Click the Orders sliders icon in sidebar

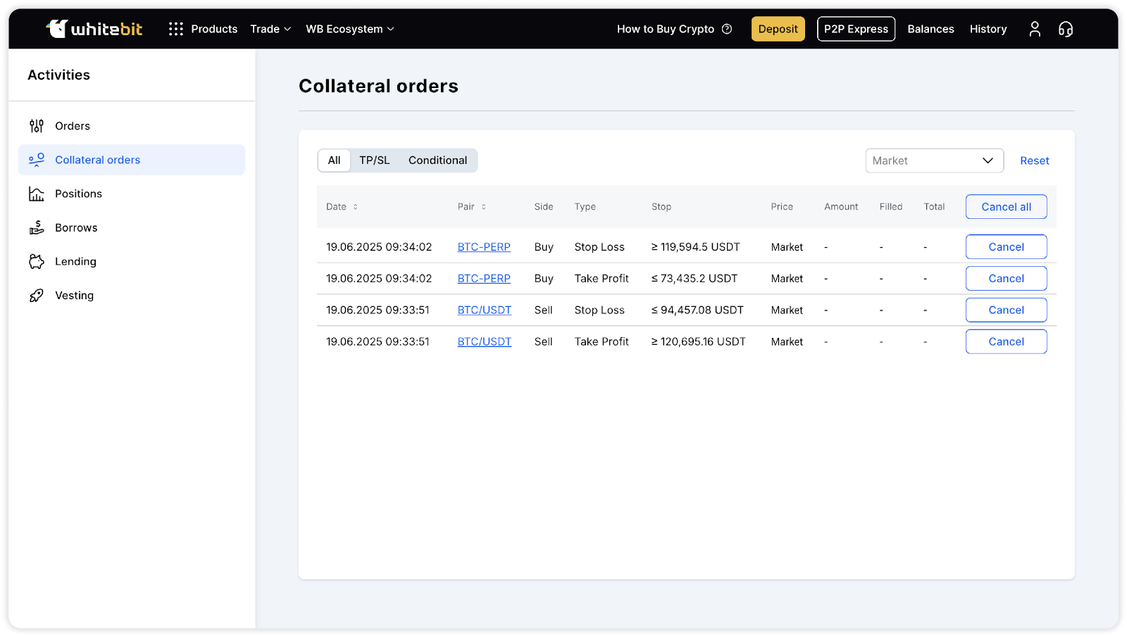click(37, 126)
